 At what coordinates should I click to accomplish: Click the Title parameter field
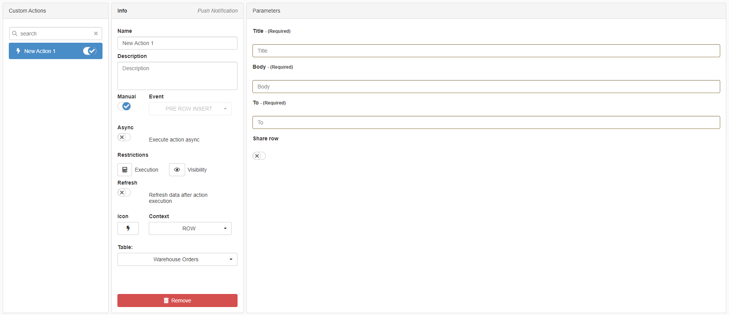point(486,51)
